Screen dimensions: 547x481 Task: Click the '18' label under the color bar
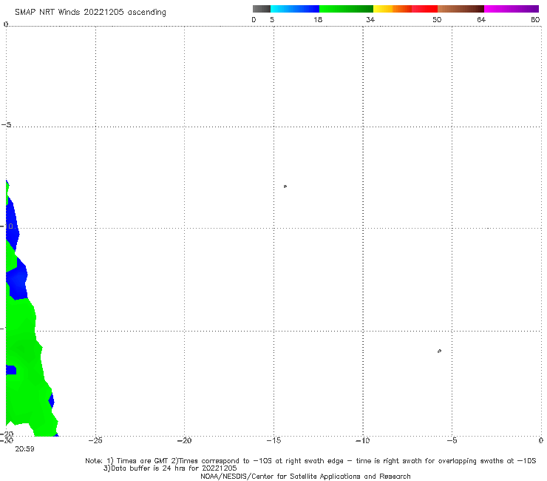tap(318, 20)
